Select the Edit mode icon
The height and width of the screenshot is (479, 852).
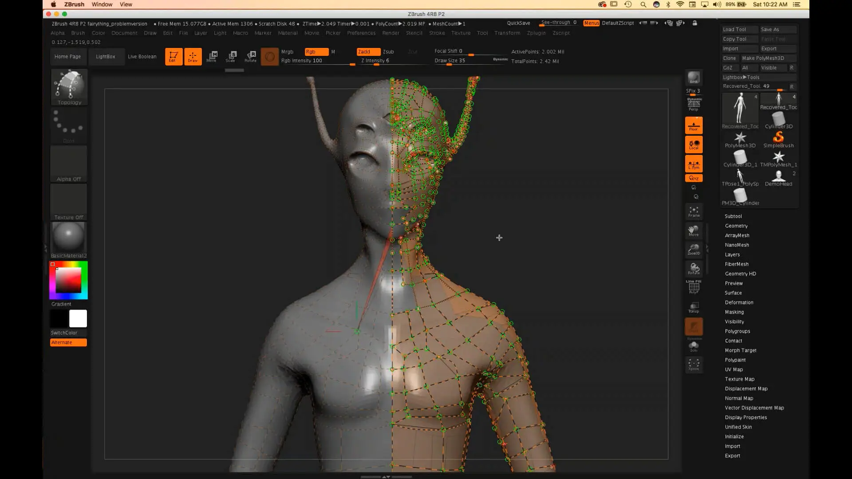(x=174, y=56)
